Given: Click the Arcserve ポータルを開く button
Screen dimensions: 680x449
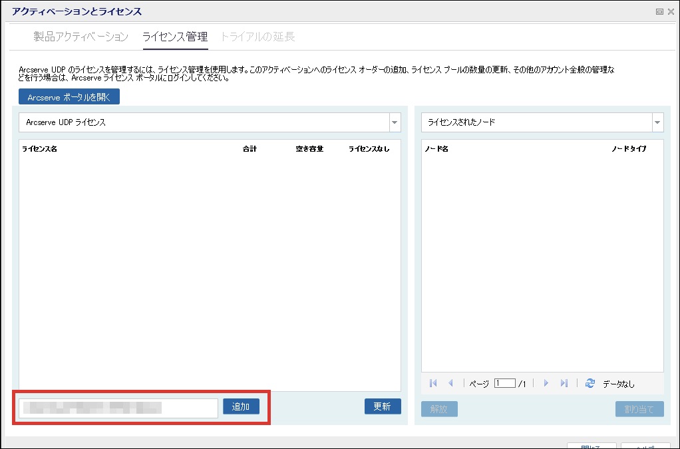Looking at the screenshot, I should click(x=70, y=97).
